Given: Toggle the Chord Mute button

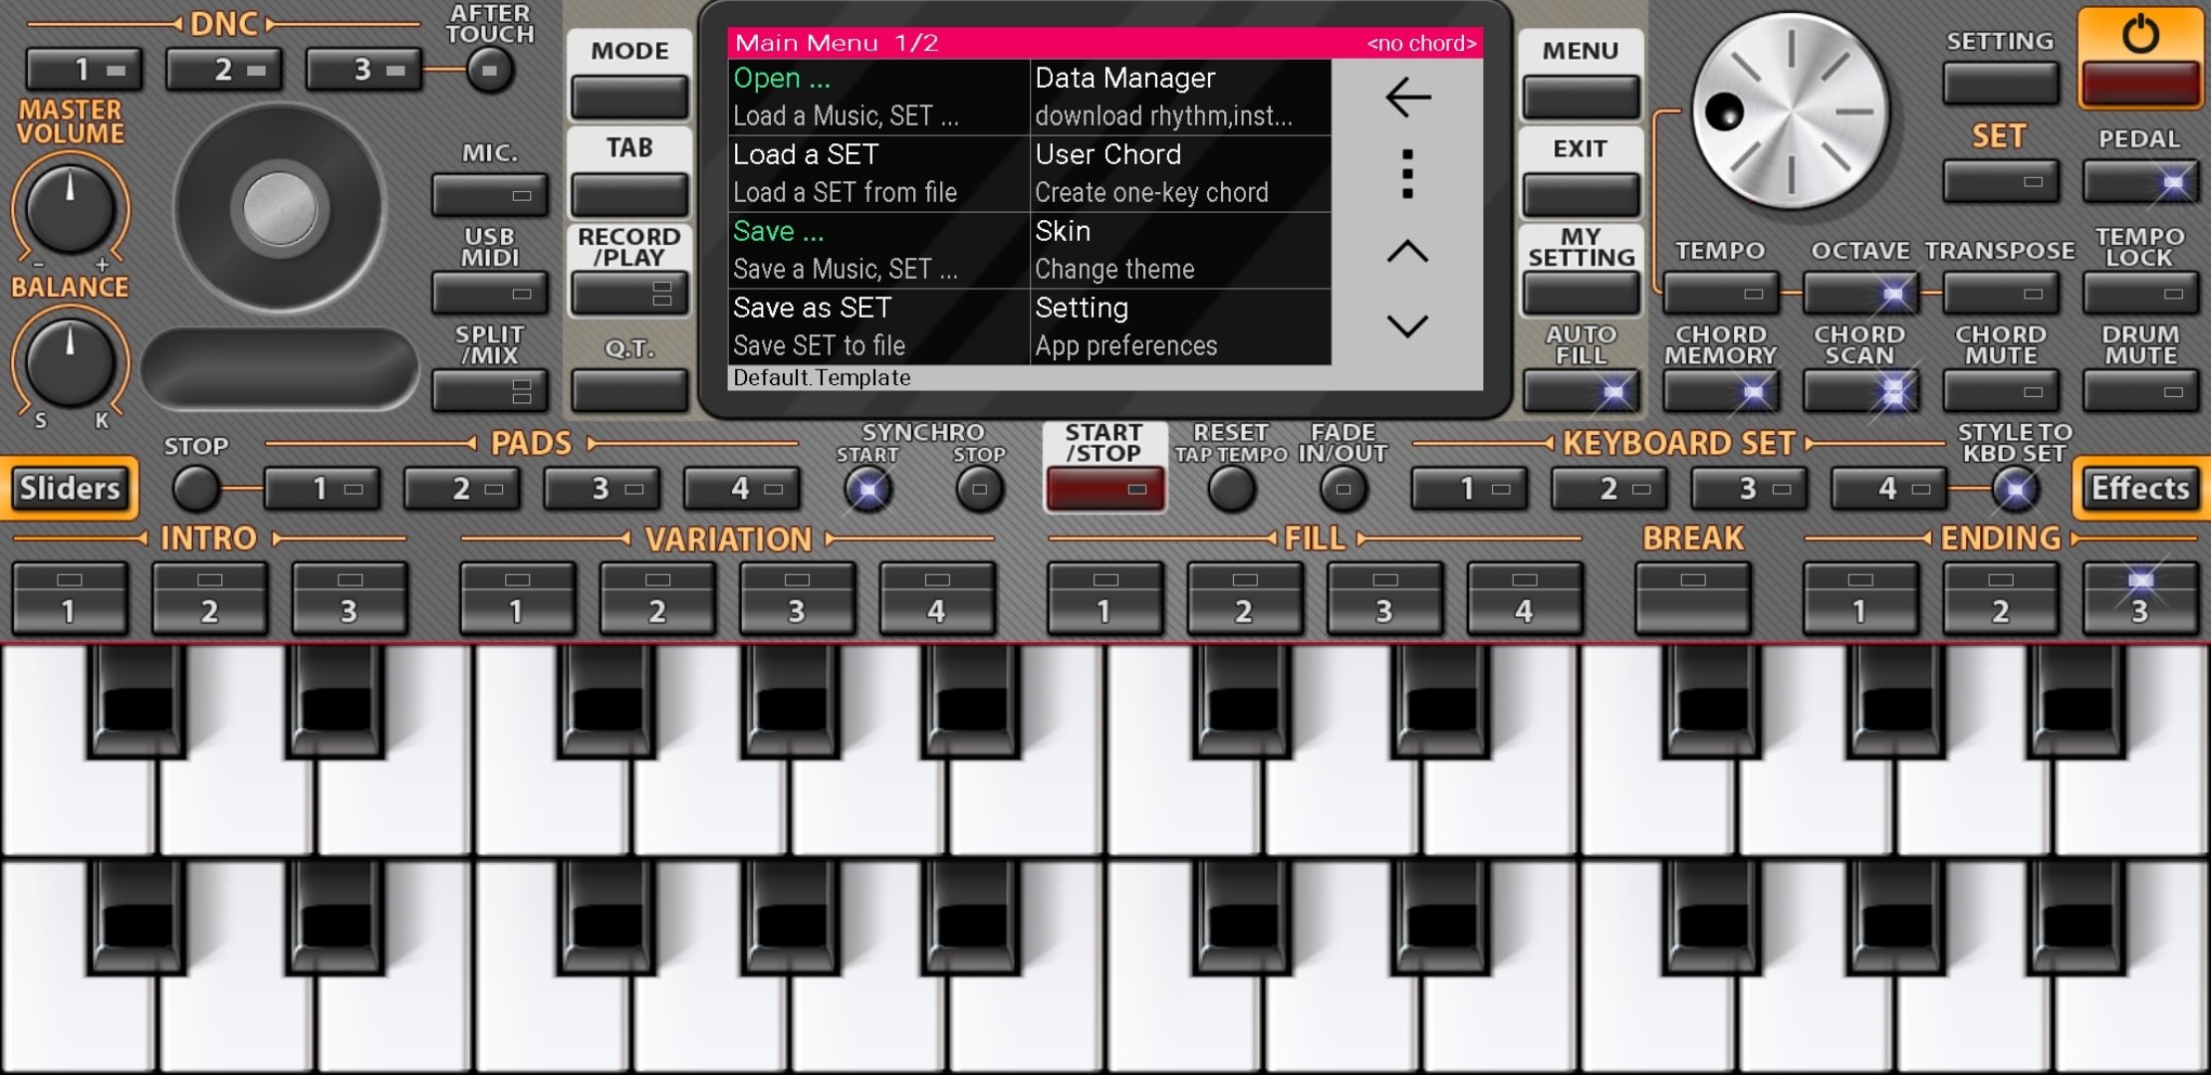Looking at the screenshot, I should click(x=2000, y=391).
